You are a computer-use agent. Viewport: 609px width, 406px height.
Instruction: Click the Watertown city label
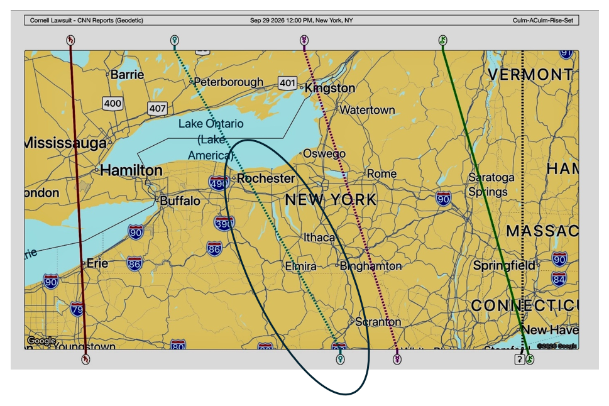tap(368, 110)
